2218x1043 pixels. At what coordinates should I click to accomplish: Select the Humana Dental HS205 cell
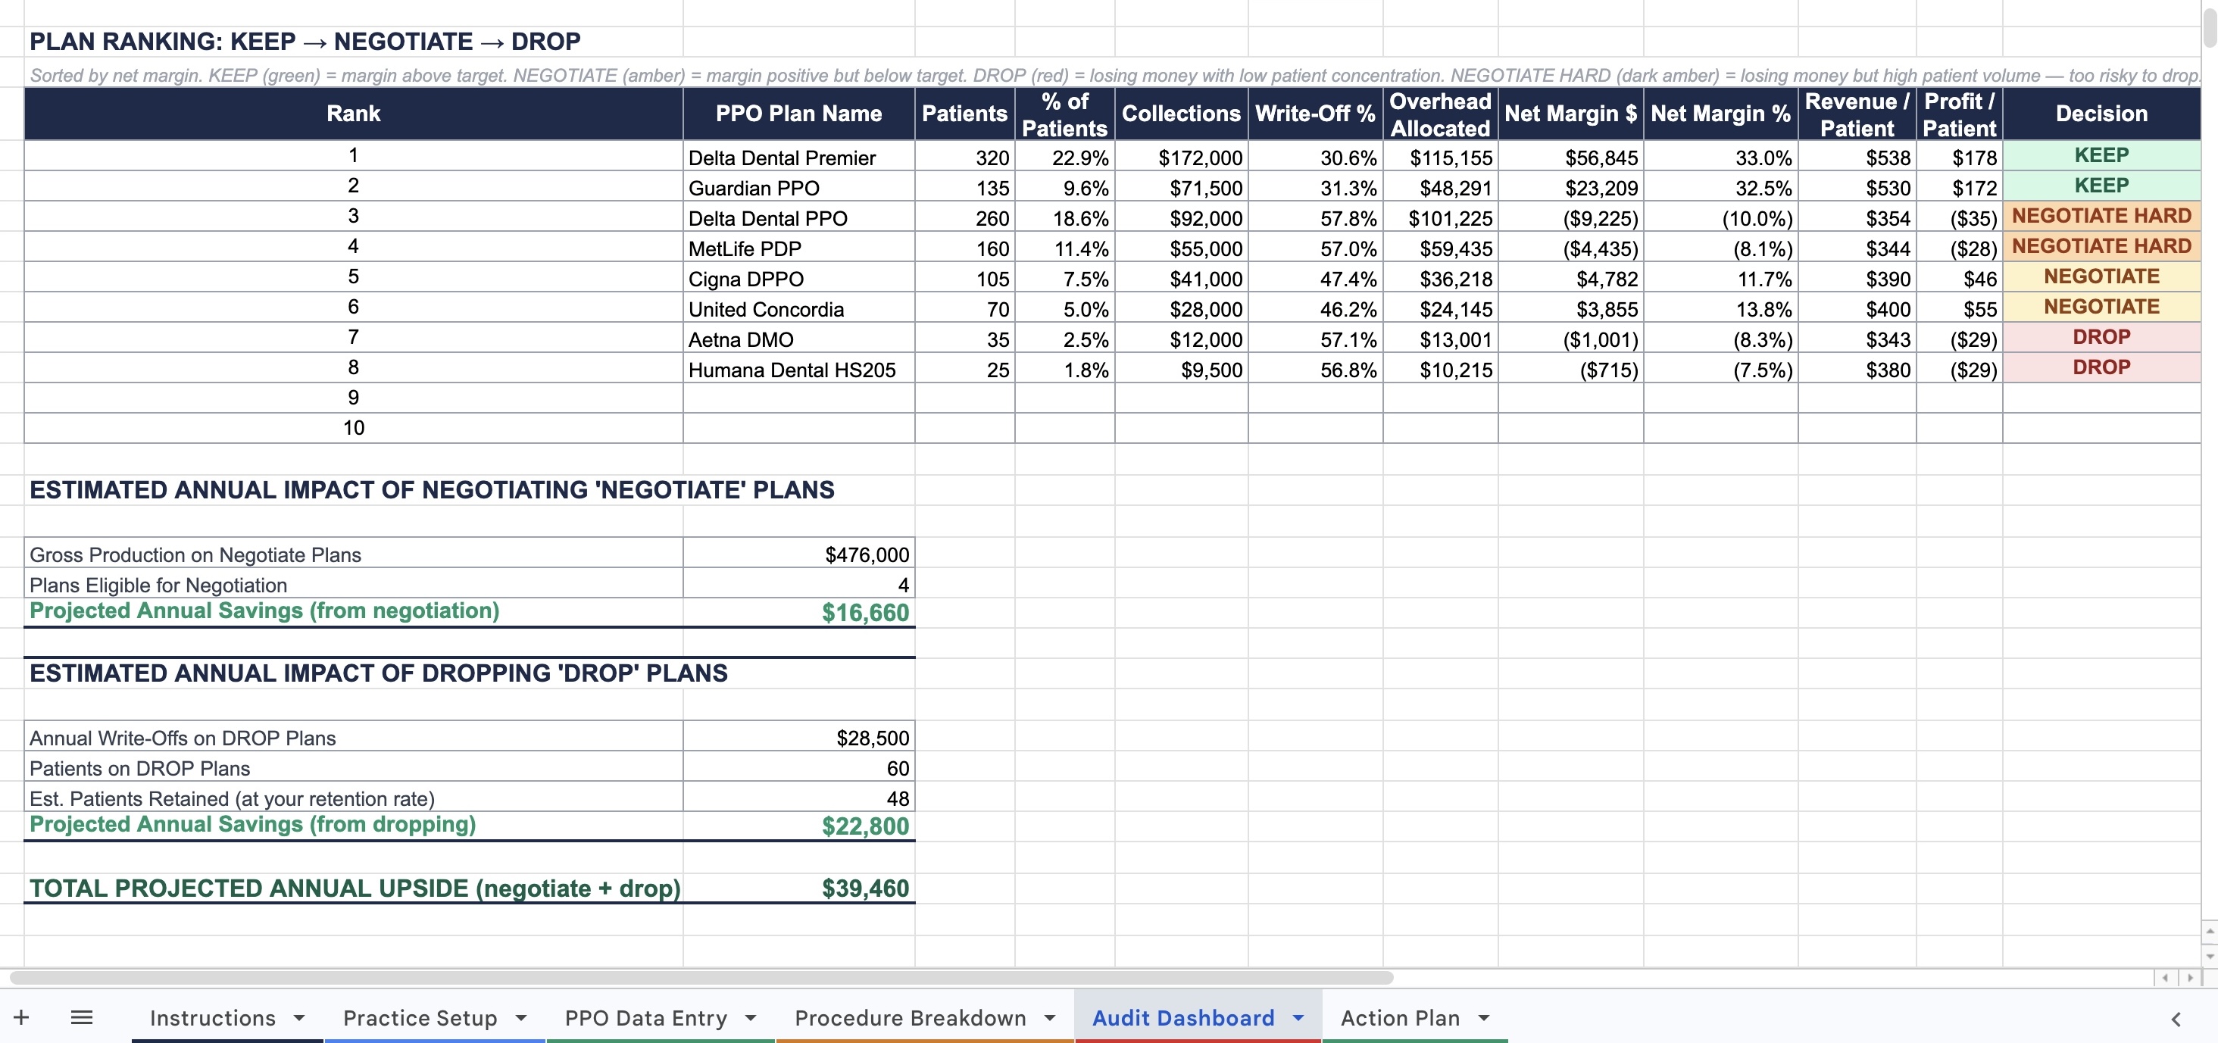pyautogui.click(x=799, y=370)
